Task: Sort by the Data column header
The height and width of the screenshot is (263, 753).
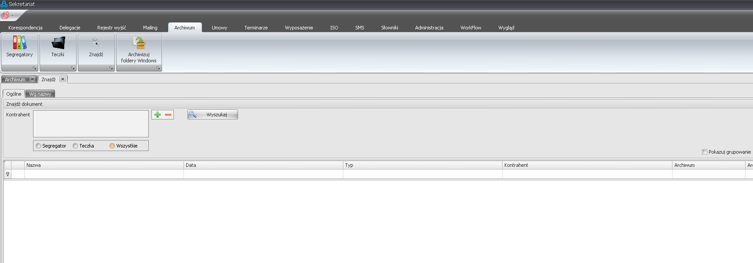Action: coord(263,165)
